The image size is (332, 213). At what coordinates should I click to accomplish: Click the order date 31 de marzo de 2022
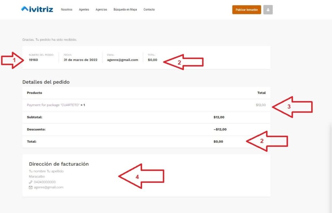[x=80, y=60]
